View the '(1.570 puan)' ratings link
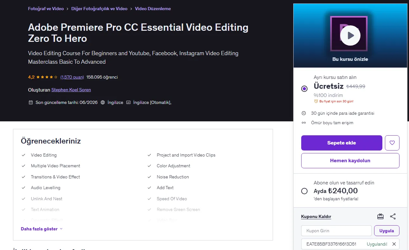This screenshot has width=409, height=250. [x=72, y=77]
